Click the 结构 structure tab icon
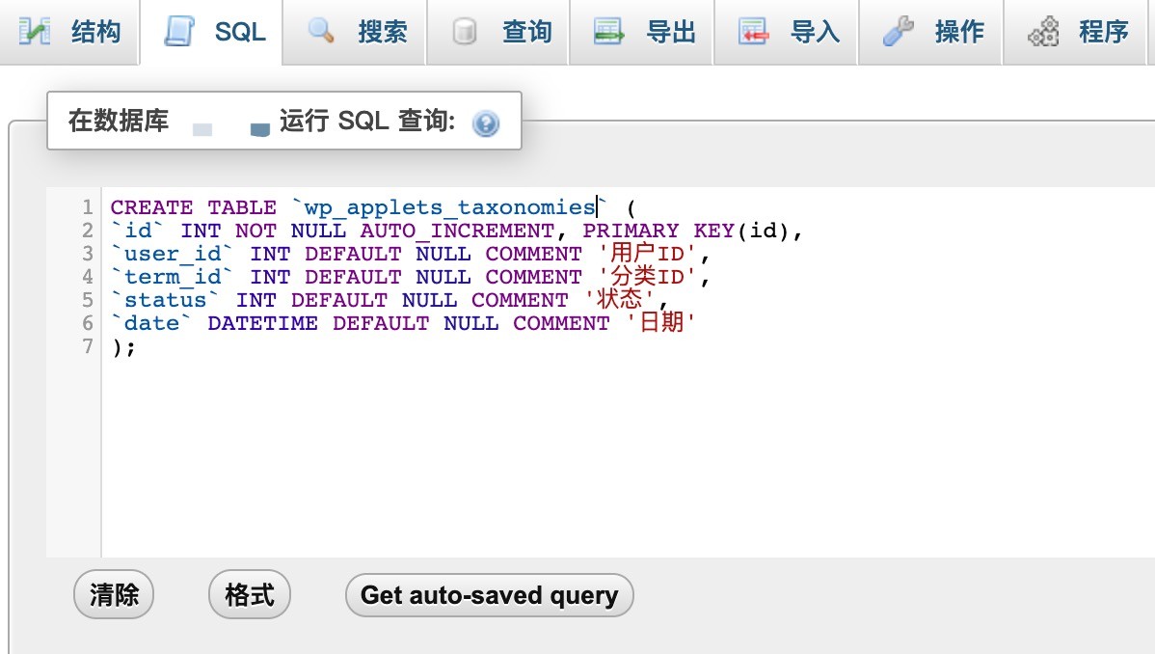This screenshot has height=654, width=1155. (35, 32)
